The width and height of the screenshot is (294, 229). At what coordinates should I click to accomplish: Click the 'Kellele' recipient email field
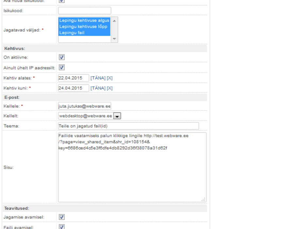85,106
